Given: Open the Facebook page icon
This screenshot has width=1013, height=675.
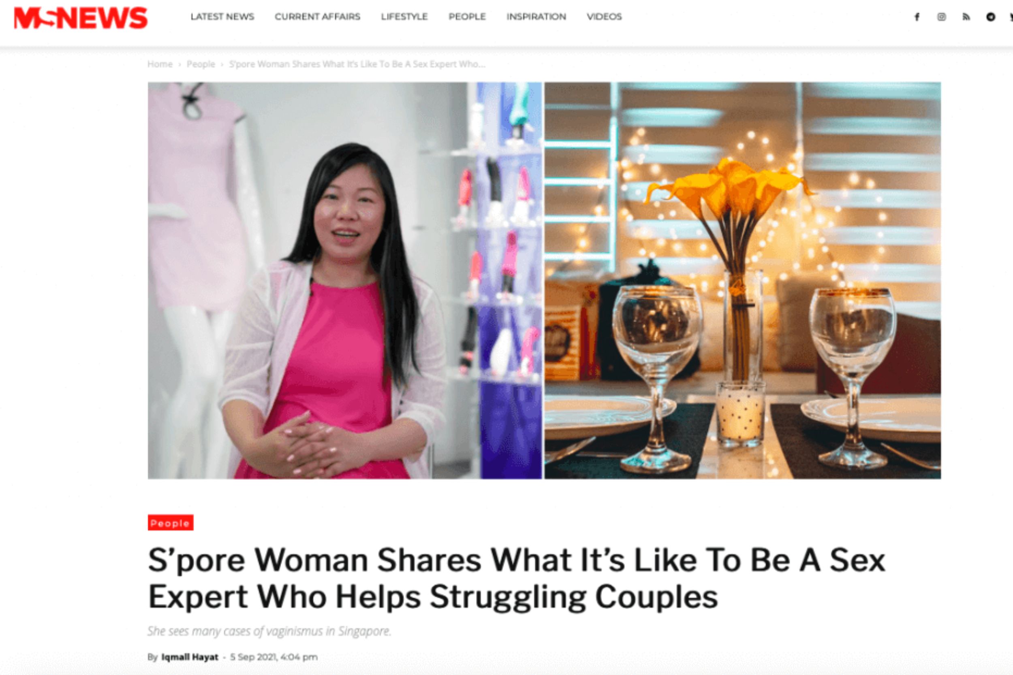Looking at the screenshot, I should (917, 17).
